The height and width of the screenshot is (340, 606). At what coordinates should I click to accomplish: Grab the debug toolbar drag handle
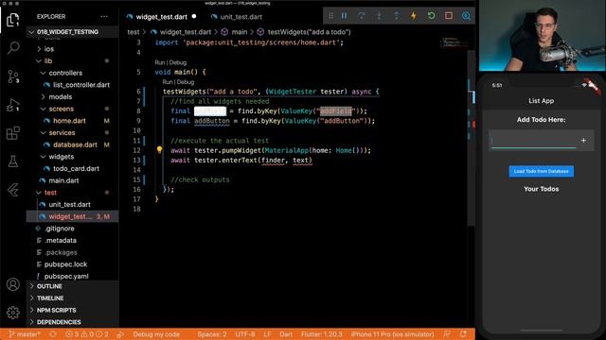(x=330, y=16)
